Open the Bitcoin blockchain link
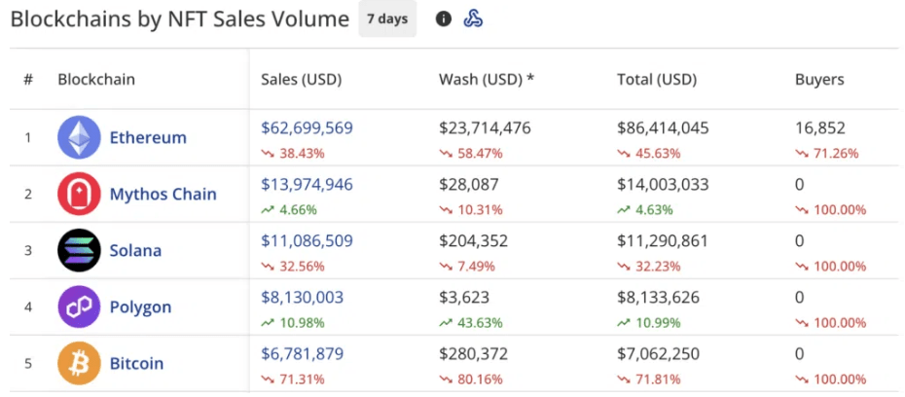The image size is (905, 397). (137, 364)
